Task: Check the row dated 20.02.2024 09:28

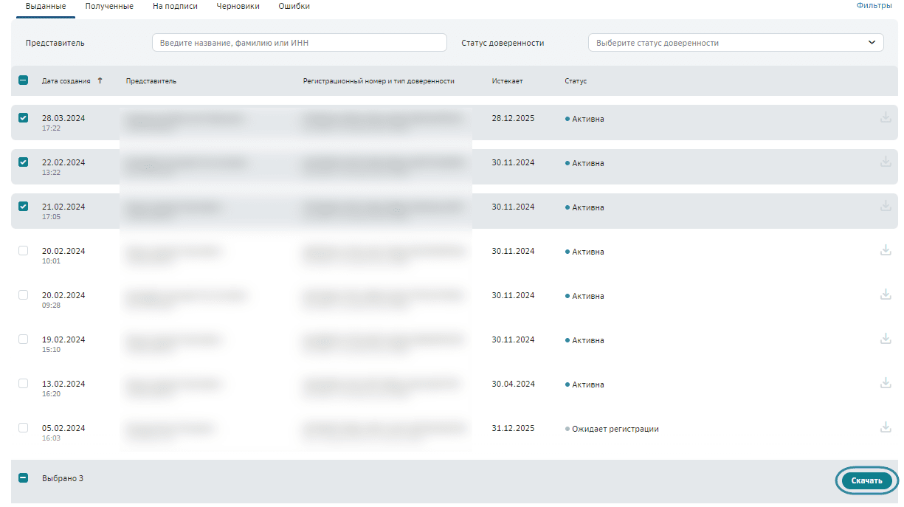Action: (23, 294)
